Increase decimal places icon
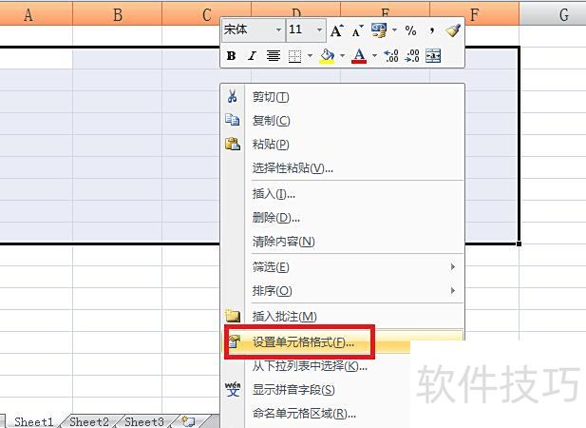586x428 pixels. (391, 56)
